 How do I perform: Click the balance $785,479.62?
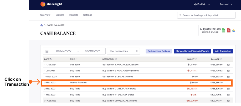[216, 70]
